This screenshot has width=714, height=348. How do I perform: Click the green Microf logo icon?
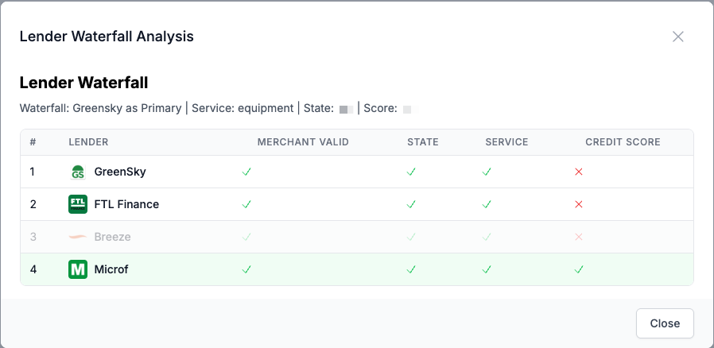coord(78,269)
